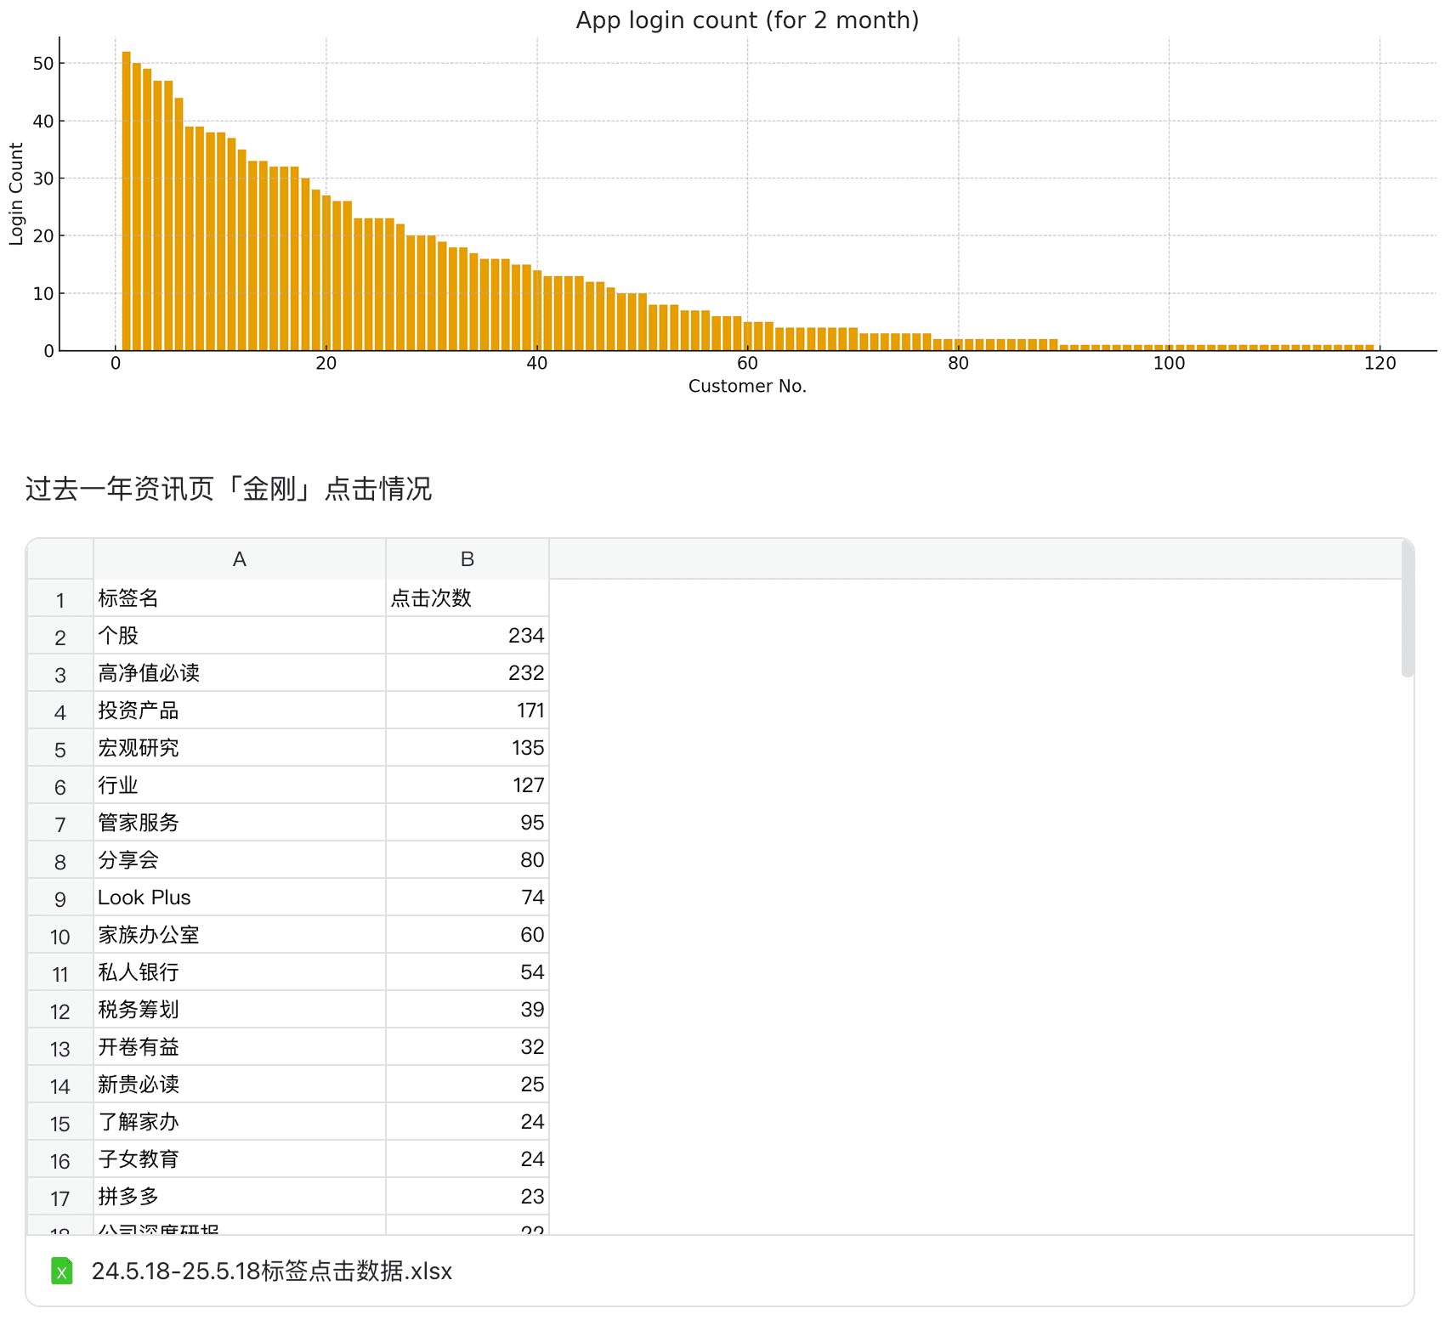
Task: Select row 17 header
Action: tap(60, 1197)
